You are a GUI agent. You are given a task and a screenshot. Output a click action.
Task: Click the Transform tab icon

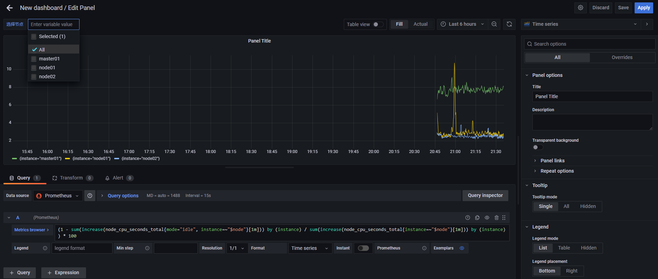(54, 178)
